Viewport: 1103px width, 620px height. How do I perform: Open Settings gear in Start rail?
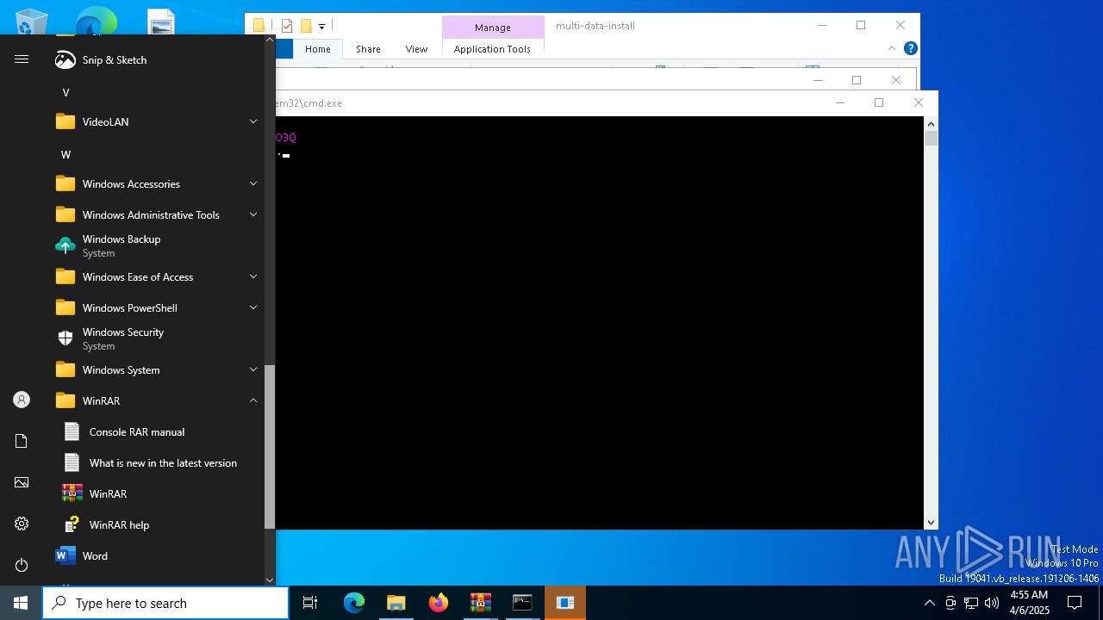coord(22,524)
